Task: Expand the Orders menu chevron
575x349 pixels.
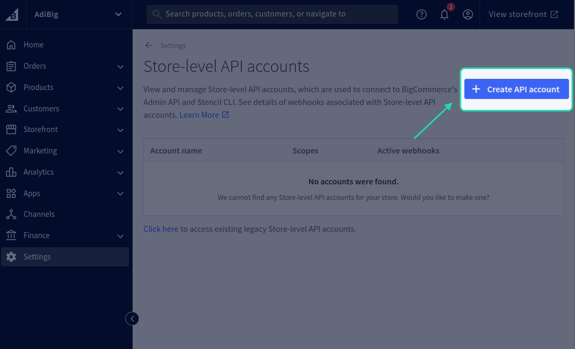Action: pyautogui.click(x=120, y=67)
